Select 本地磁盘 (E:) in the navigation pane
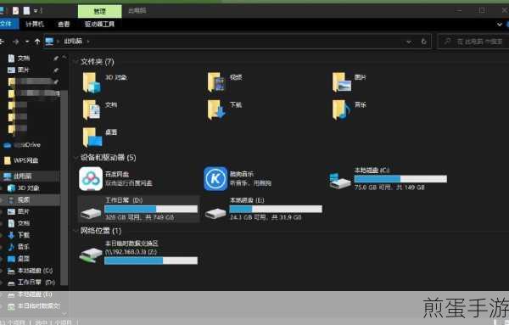The width and height of the screenshot is (509, 325). point(31,294)
